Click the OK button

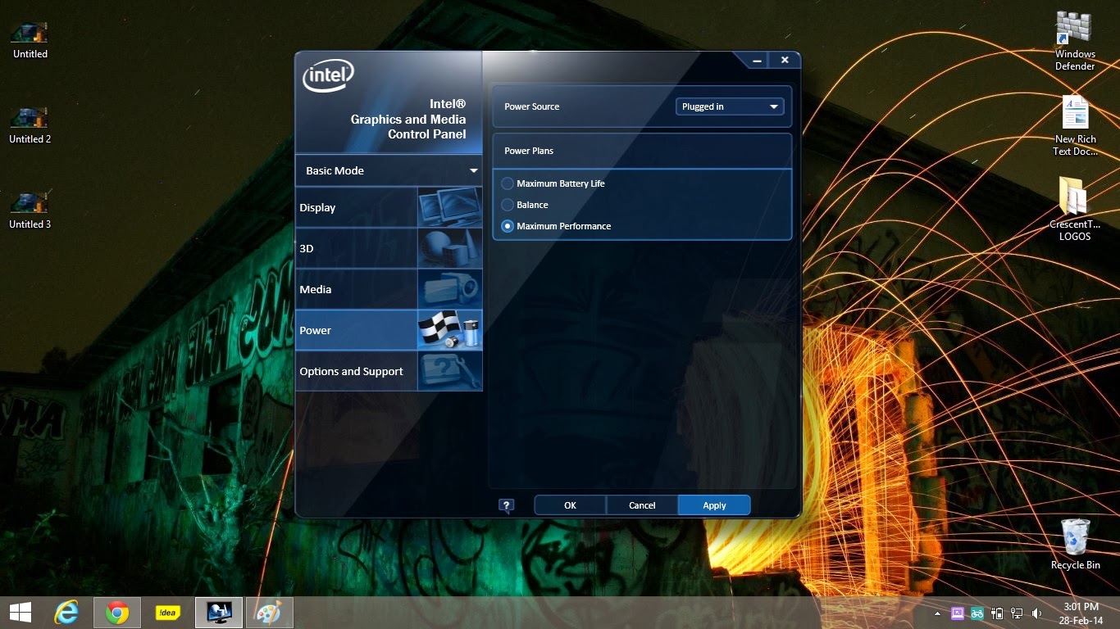(x=570, y=505)
